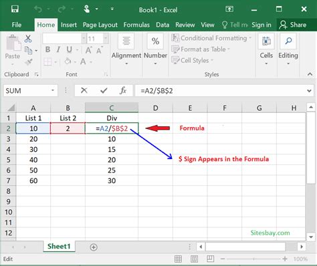Click the Font Color A icon
Viewport: 317px width, 266px height.
(83, 61)
